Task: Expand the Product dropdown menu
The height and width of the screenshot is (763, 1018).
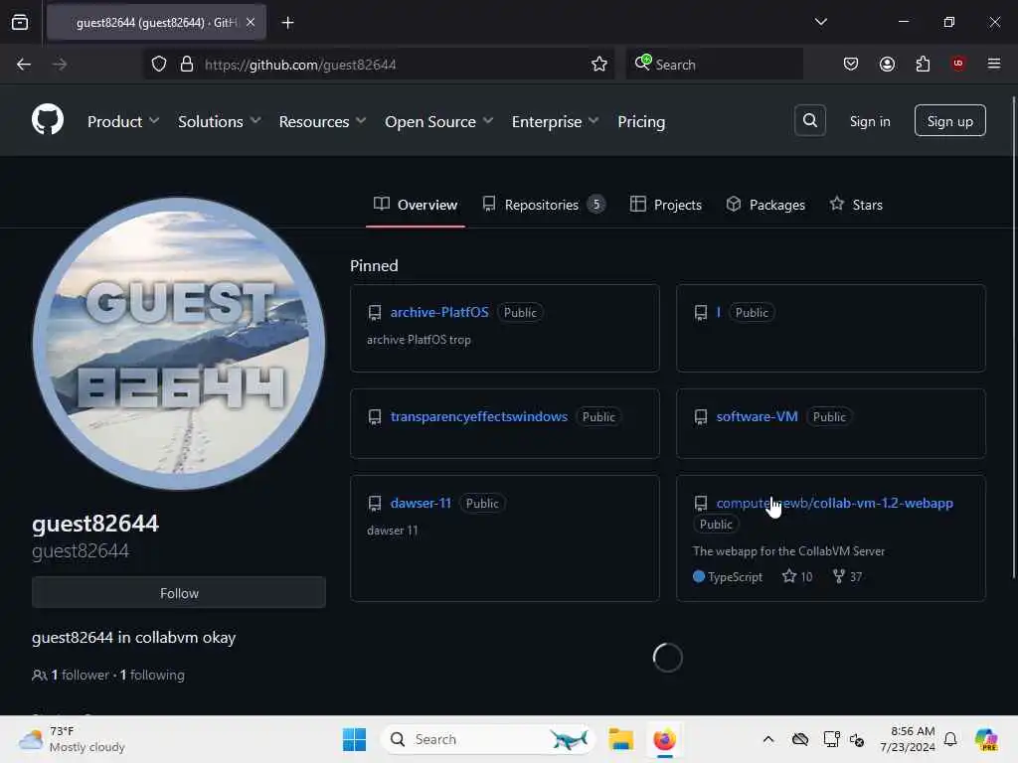Action: pos(123,121)
